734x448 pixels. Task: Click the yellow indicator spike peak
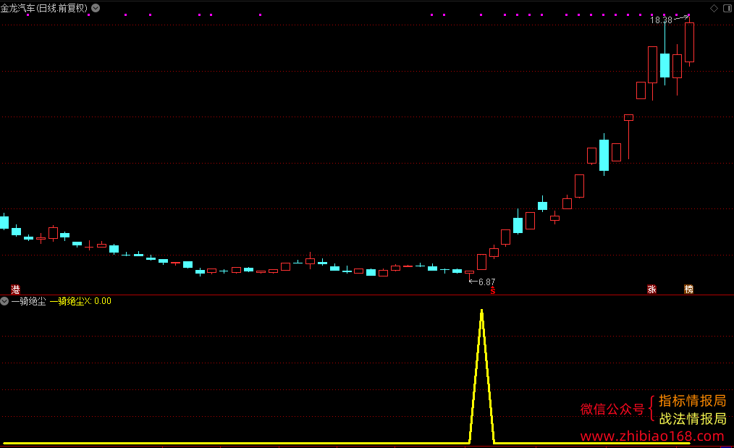click(x=481, y=311)
